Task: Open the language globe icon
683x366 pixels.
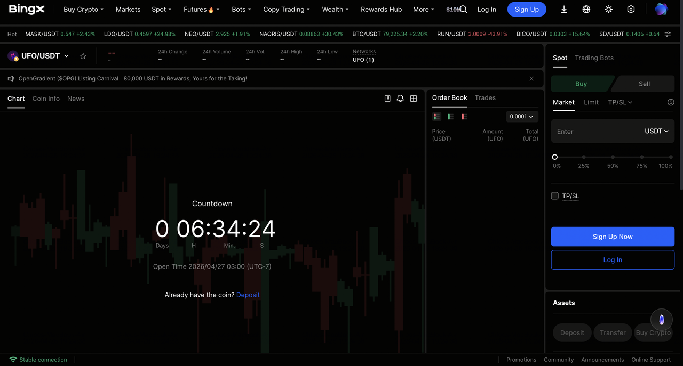Action: (x=586, y=10)
